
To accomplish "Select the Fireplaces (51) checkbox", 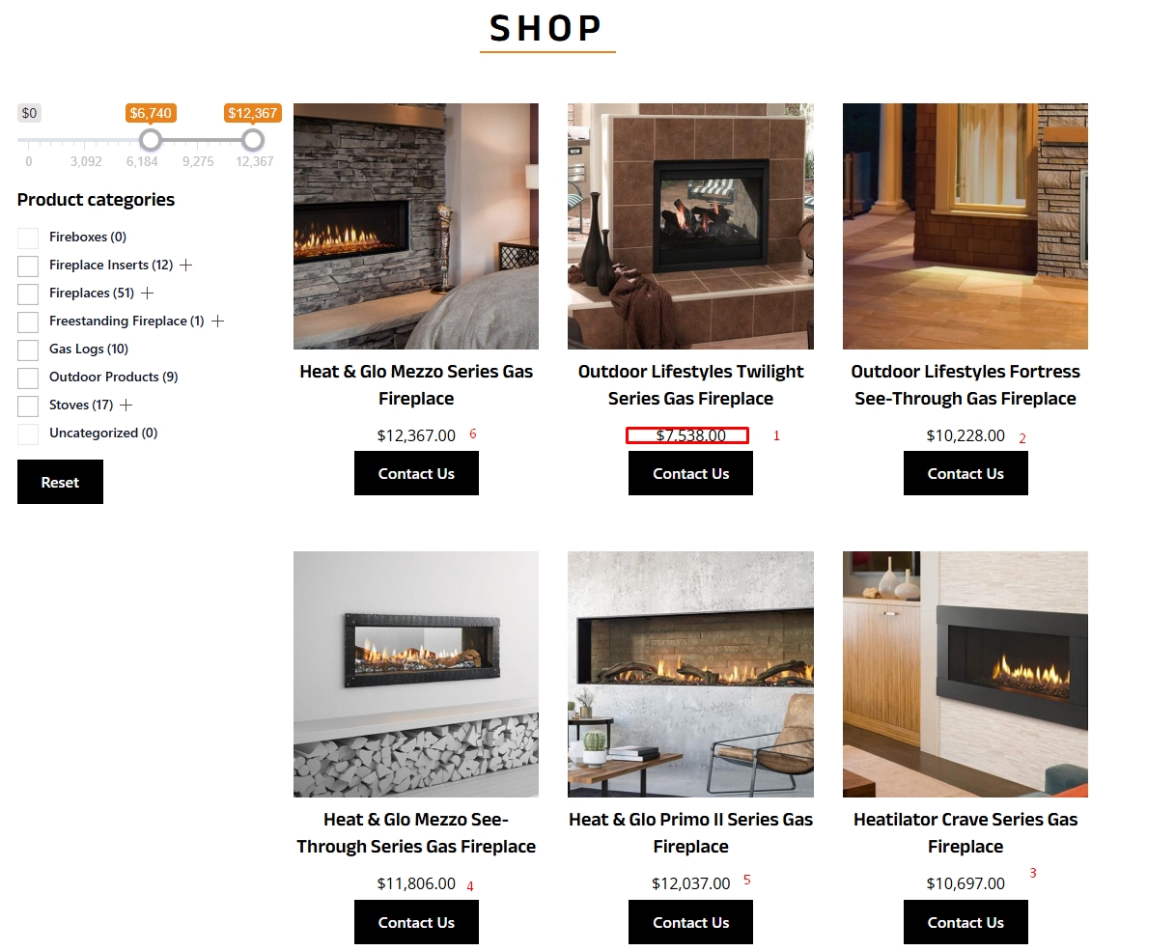I will pyautogui.click(x=28, y=294).
